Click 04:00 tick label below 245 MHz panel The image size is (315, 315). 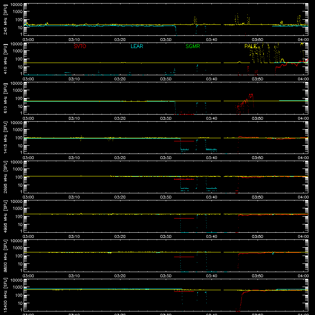(x=303, y=40)
